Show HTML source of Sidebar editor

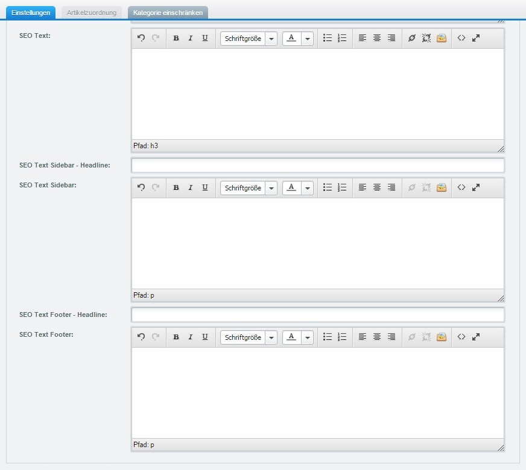coord(461,187)
